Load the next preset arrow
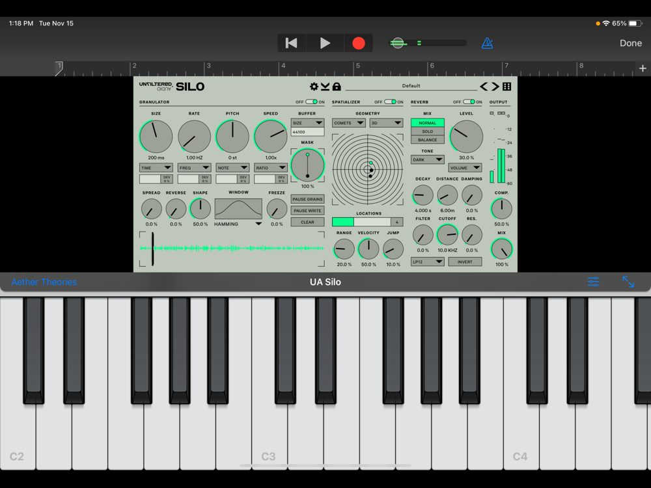The image size is (651, 488). click(x=495, y=87)
